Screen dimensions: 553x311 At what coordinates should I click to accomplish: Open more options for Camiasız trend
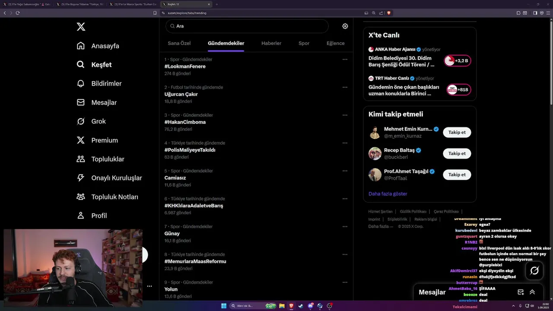click(x=345, y=171)
